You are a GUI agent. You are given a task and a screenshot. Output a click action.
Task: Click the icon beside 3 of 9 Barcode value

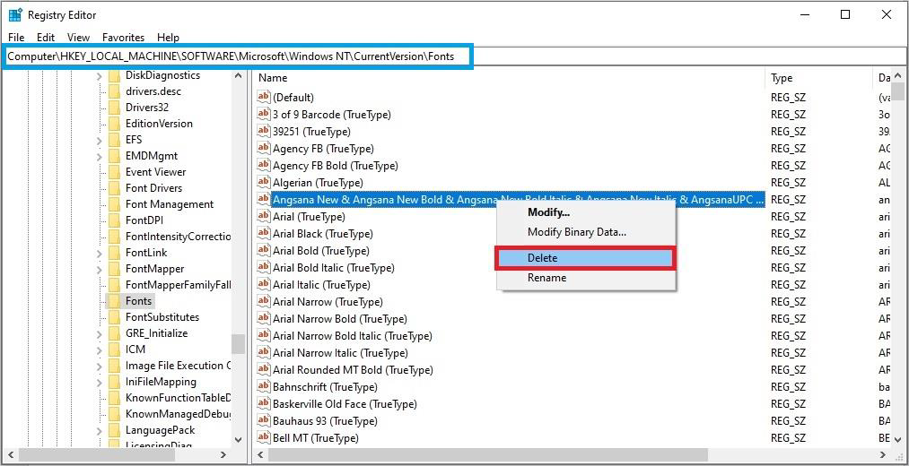tap(264, 114)
